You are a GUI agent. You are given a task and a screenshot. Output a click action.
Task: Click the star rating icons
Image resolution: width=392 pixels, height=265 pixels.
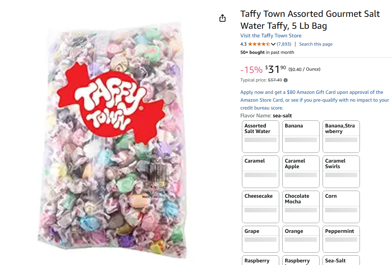[259, 44]
